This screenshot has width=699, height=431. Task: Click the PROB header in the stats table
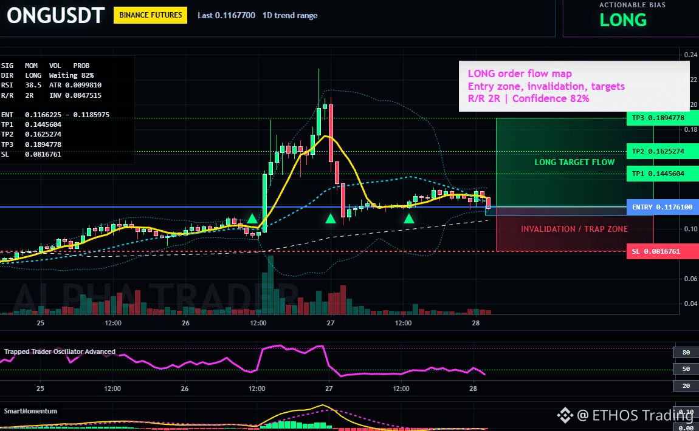81,66
